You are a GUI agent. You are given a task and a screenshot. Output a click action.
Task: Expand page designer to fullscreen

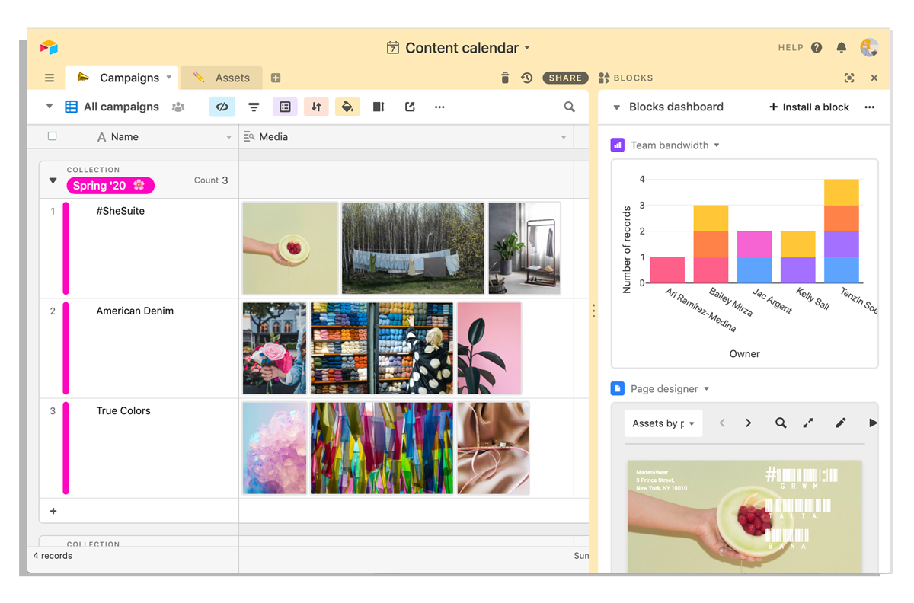tap(808, 423)
